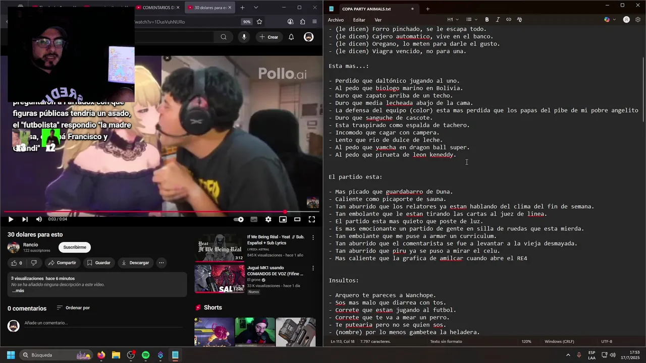
Task: Click the YouTube search magnifier button
Action: click(x=223, y=37)
